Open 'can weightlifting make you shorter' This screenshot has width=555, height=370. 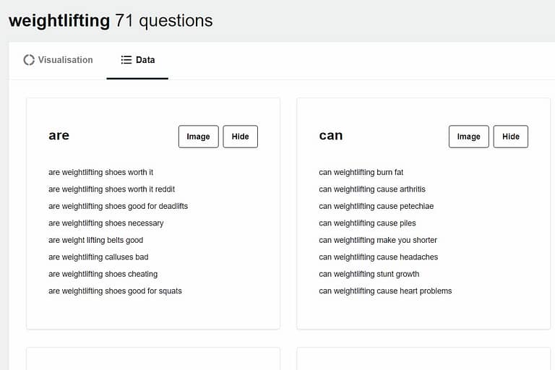pyautogui.click(x=378, y=241)
